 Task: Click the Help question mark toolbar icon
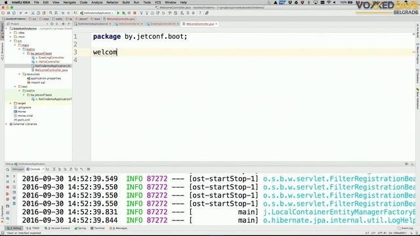click(199, 13)
